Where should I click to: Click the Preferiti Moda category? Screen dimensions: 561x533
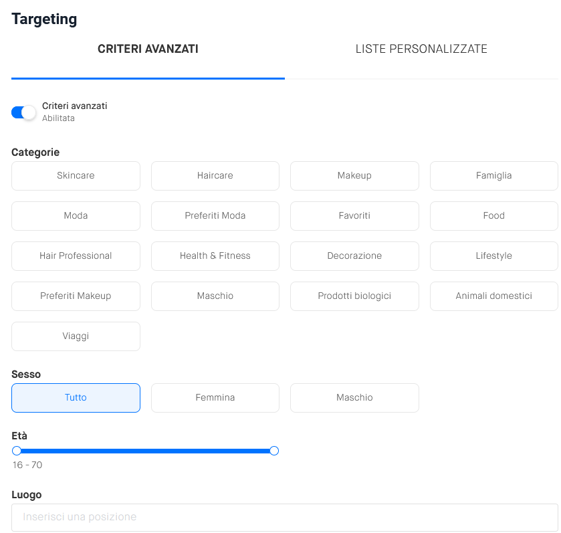pos(215,216)
